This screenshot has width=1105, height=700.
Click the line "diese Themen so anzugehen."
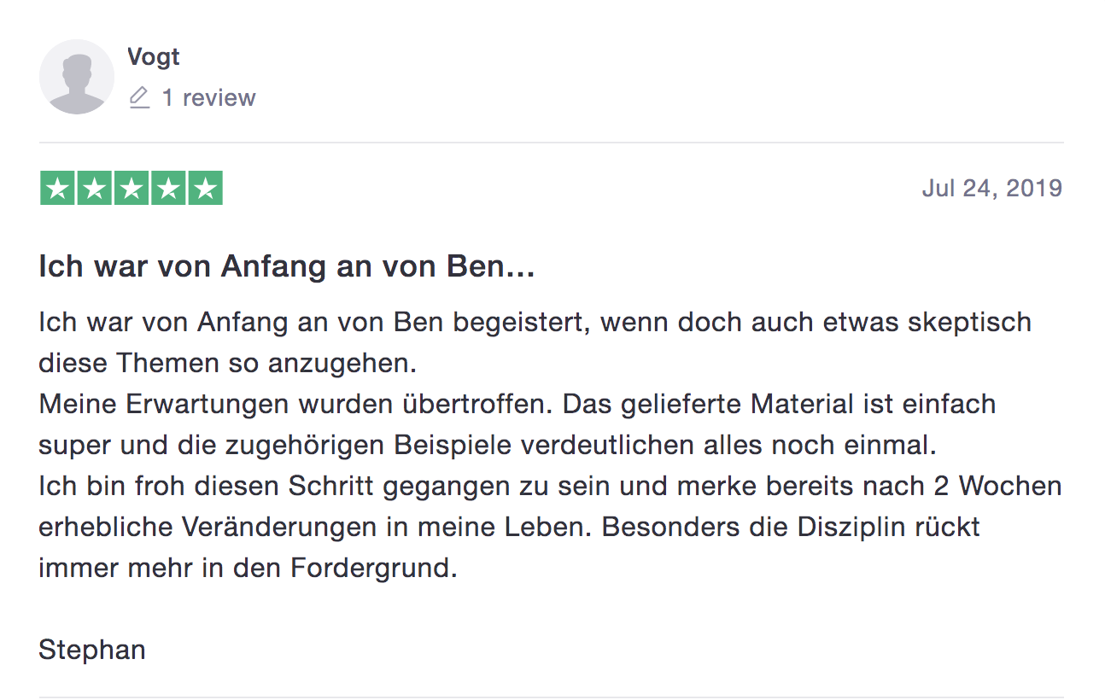tap(227, 364)
